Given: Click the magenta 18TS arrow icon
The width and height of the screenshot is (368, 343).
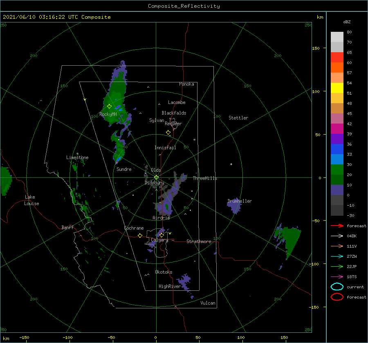Looking at the screenshot, I should point(337,277).
